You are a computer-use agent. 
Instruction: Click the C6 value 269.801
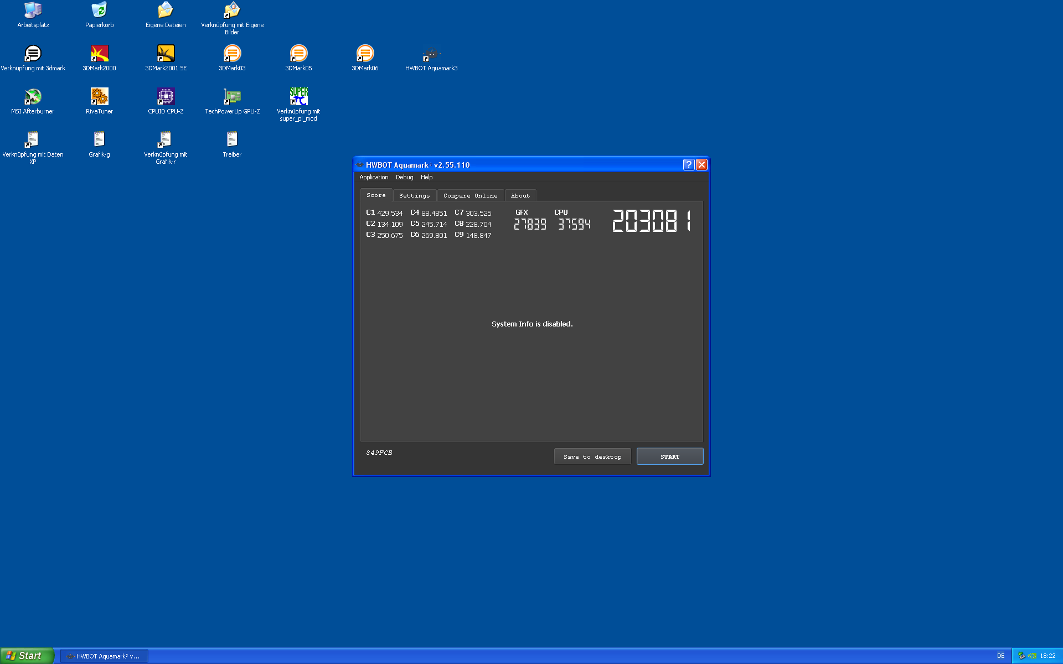click(x=434, y=235)
